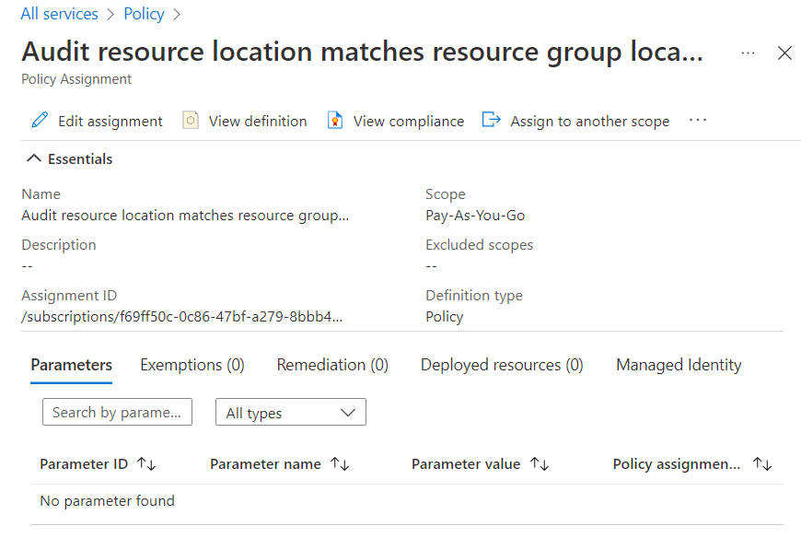Screen dimensions: 801x550
Task: Open the ellipsis menu beside the page title
Action: 748,53
